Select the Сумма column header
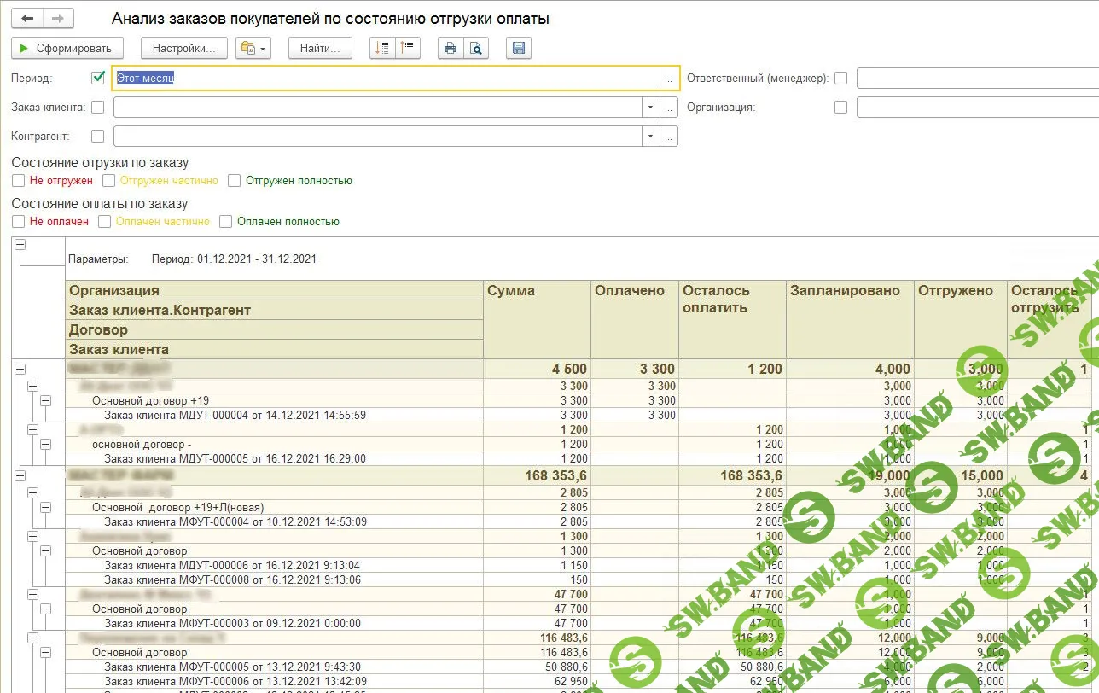The width and height of the screenshot is (1099, 693). click(537, 319)
